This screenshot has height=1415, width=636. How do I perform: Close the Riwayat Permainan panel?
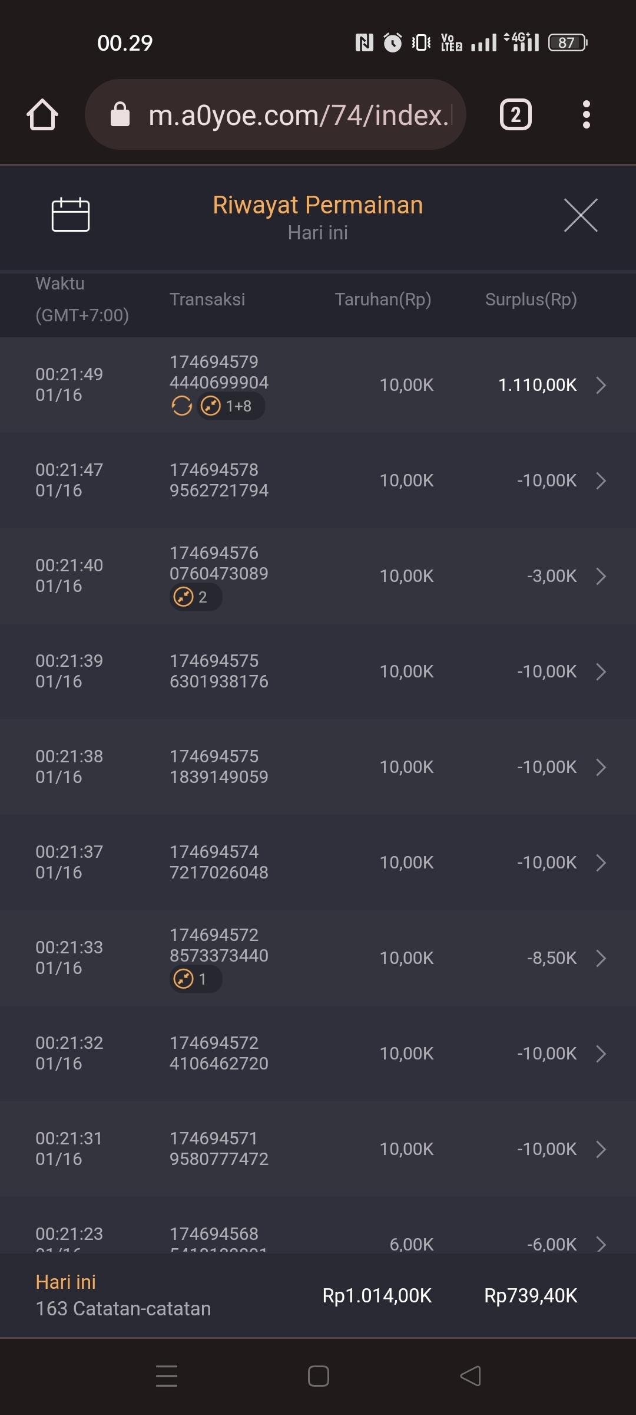coord(581,215)
